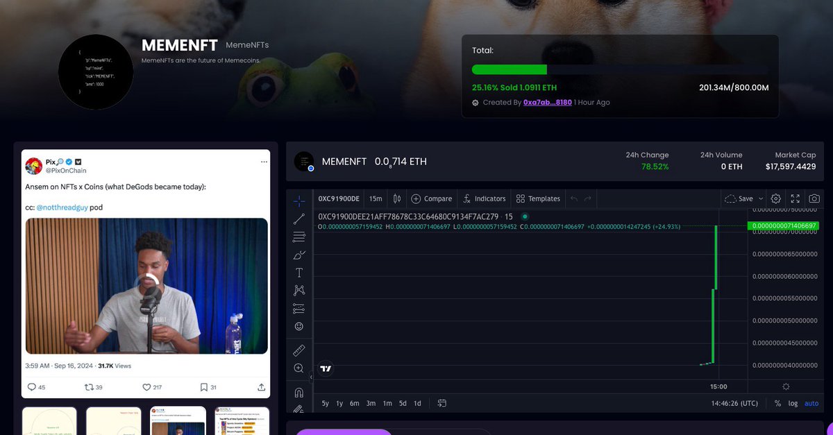Select the 5d date range
Viewport: 833px width, 435px height.
coord(403,403)
